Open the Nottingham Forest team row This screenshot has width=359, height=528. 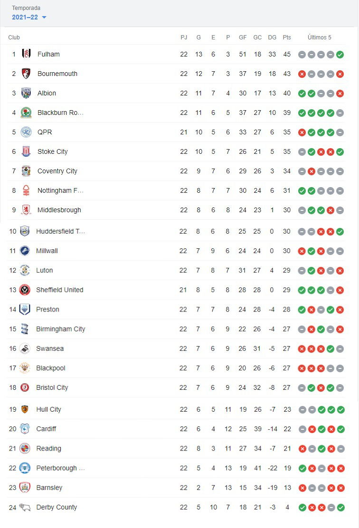176,190
